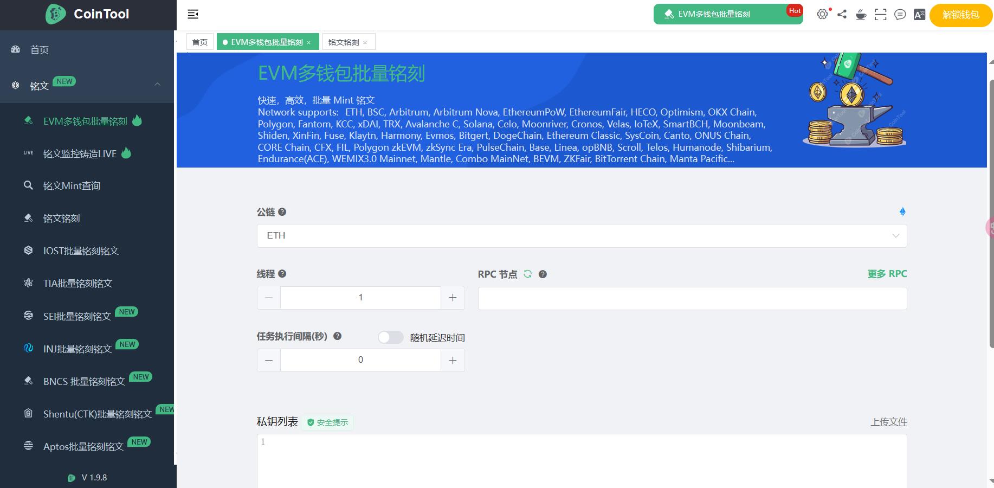Click the yellow 解锁钱包 unlock wallet button

pos(960,15)
